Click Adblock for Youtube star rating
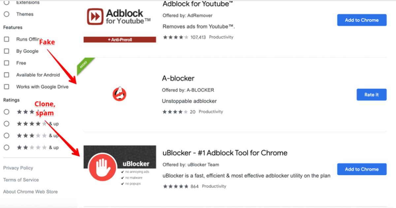Viewport: 396px width, 208px height. click(176, 37)
